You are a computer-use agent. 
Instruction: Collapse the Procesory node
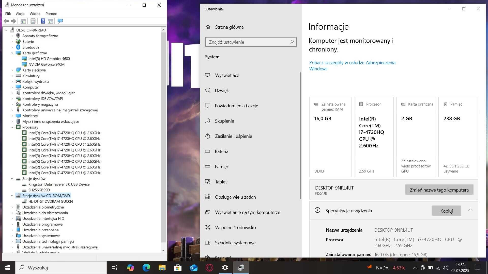pos(12,127)
